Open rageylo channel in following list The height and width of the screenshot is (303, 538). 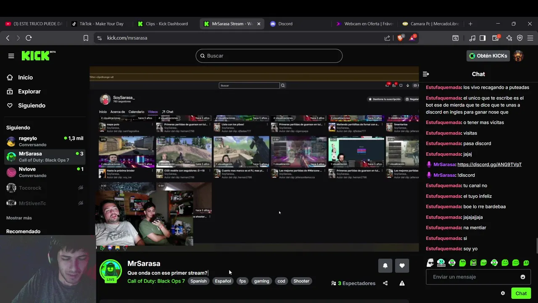pyautogui.click(x=45, y=141)
